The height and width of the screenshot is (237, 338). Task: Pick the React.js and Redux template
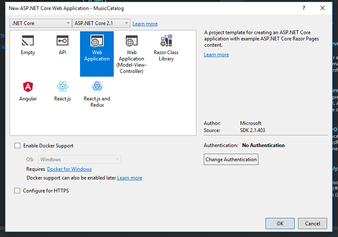pyautogui.click(x=97, y=87)
